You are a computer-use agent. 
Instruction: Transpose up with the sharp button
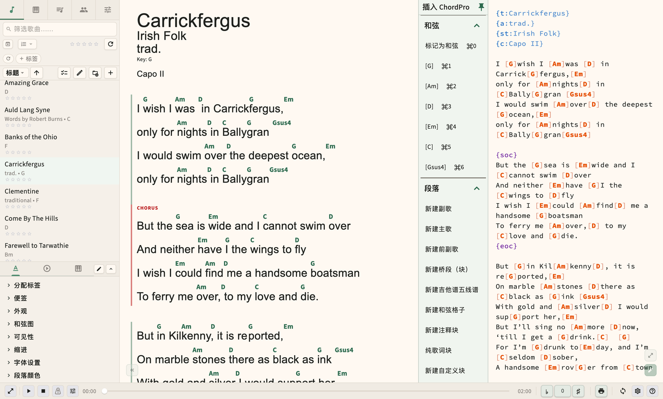point(578,391)
